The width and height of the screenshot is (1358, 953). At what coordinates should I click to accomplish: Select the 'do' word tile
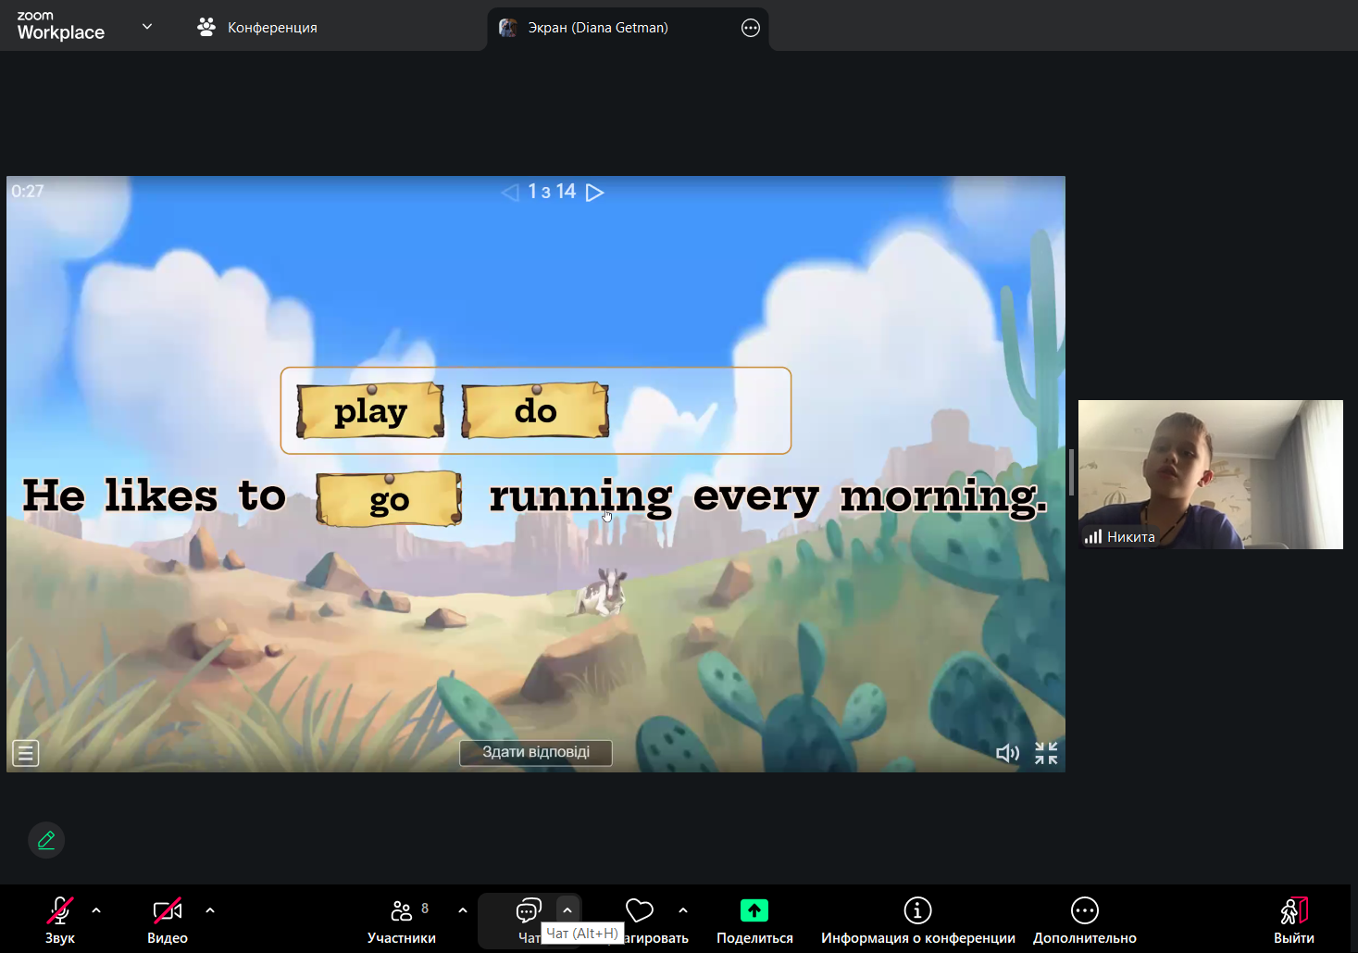(535, 410)
